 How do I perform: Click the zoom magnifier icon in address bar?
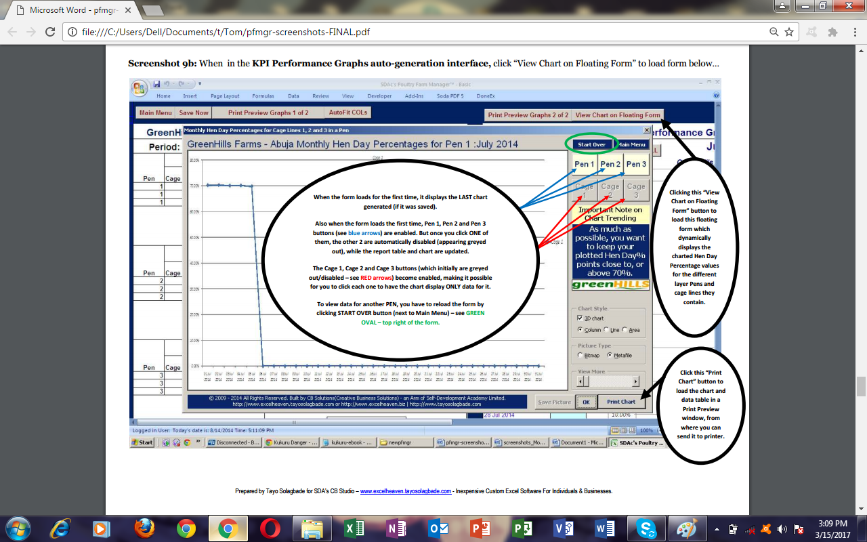(774, 32)
